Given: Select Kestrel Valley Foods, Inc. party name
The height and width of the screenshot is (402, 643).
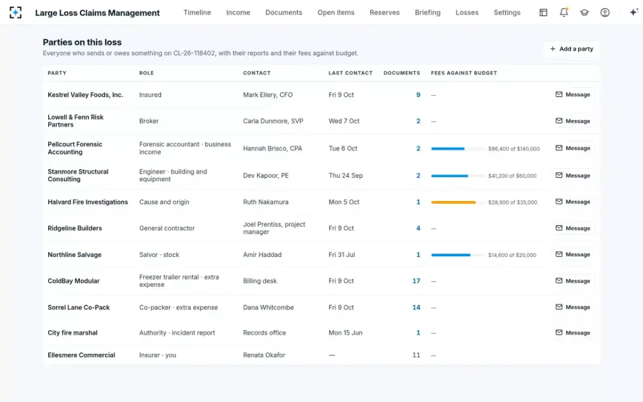Looking at the screenshot, I should tap(85, 95).
